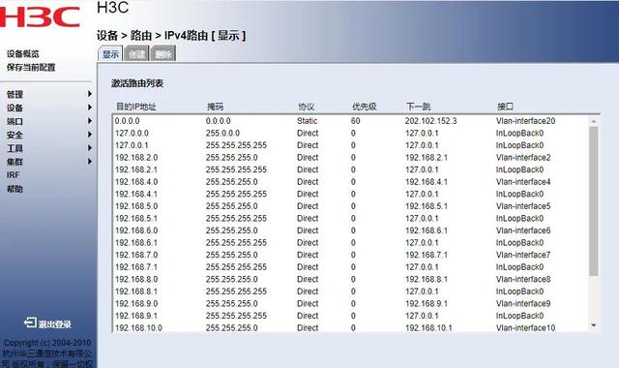The height and width of the screenshot is (368, 619).
Task: Switch to the 创建 tab
Action: coord(136,54)
